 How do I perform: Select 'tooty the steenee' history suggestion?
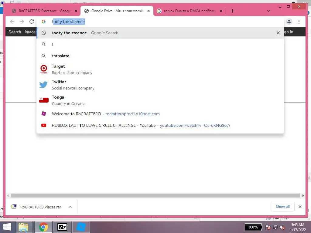click(160, 33)
